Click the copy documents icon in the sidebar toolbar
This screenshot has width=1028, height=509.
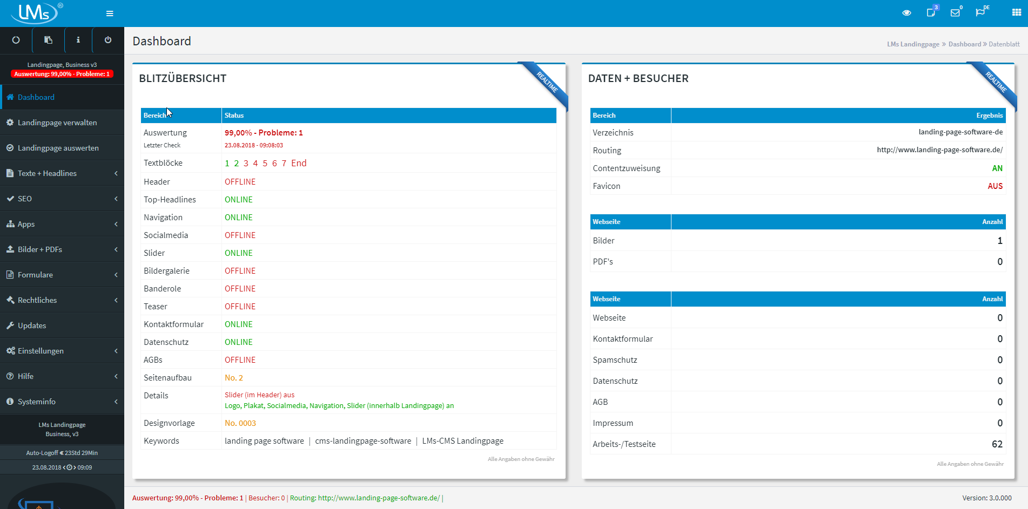click(48, 40)
